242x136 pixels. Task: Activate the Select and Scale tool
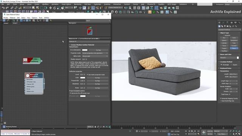(x=59, y=8)
